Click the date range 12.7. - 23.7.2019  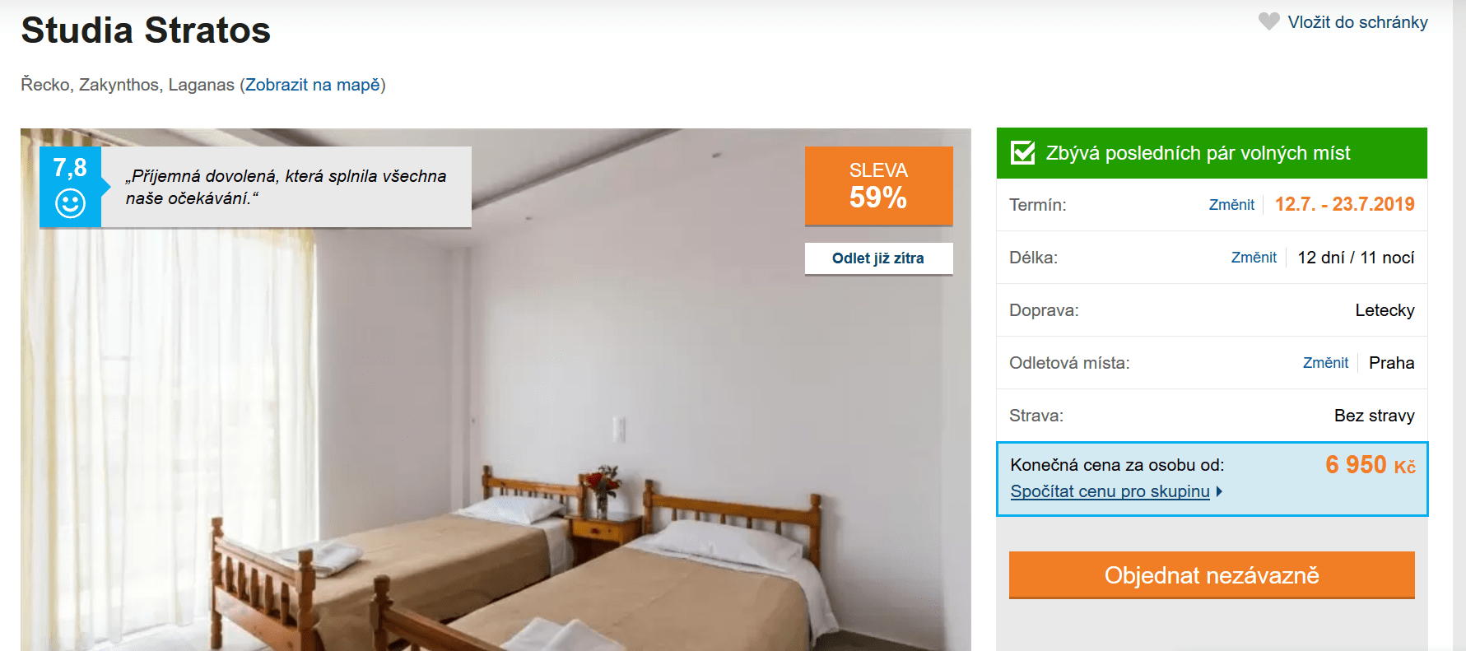(1344, 204)
